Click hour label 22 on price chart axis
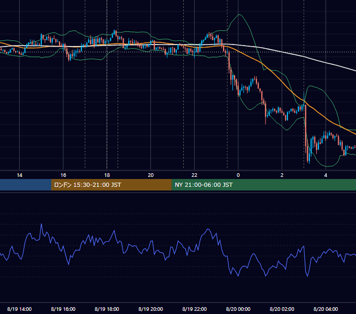The height and width of the screenshot is (314, 356). (x=195, y=175)
